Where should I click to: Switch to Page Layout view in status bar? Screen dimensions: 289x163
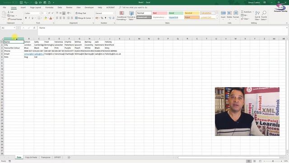tap(255, 161)
